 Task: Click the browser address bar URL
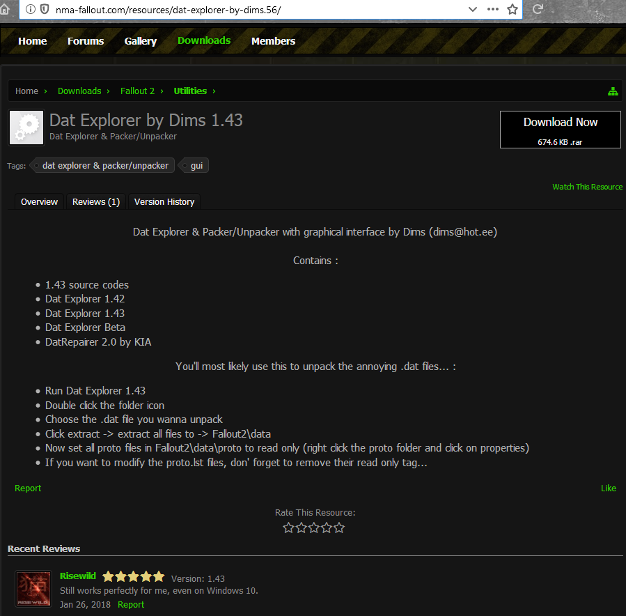point(168,10)
